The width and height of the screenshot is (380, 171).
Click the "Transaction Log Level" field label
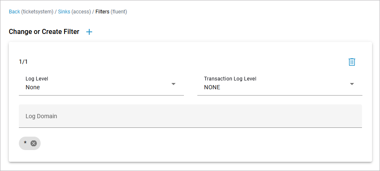point(230,79)
